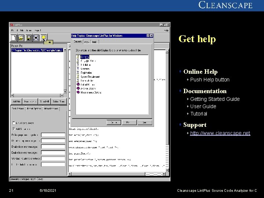This screenshot has height=198, width=264.
Task: Click the Display button in Help Topics dialog
Action: (114, 122)
